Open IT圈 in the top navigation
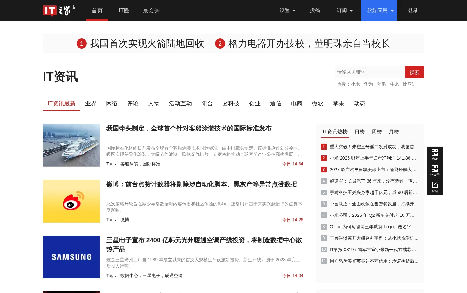Viewport: 467px width, 293px height. click(124, 10)
